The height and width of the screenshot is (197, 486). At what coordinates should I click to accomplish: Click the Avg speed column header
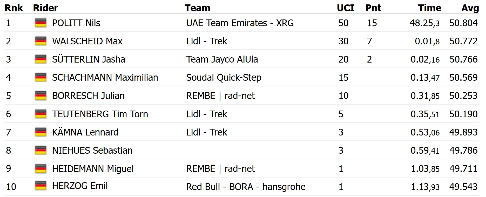pyautogui.click(x=470, y=8)
